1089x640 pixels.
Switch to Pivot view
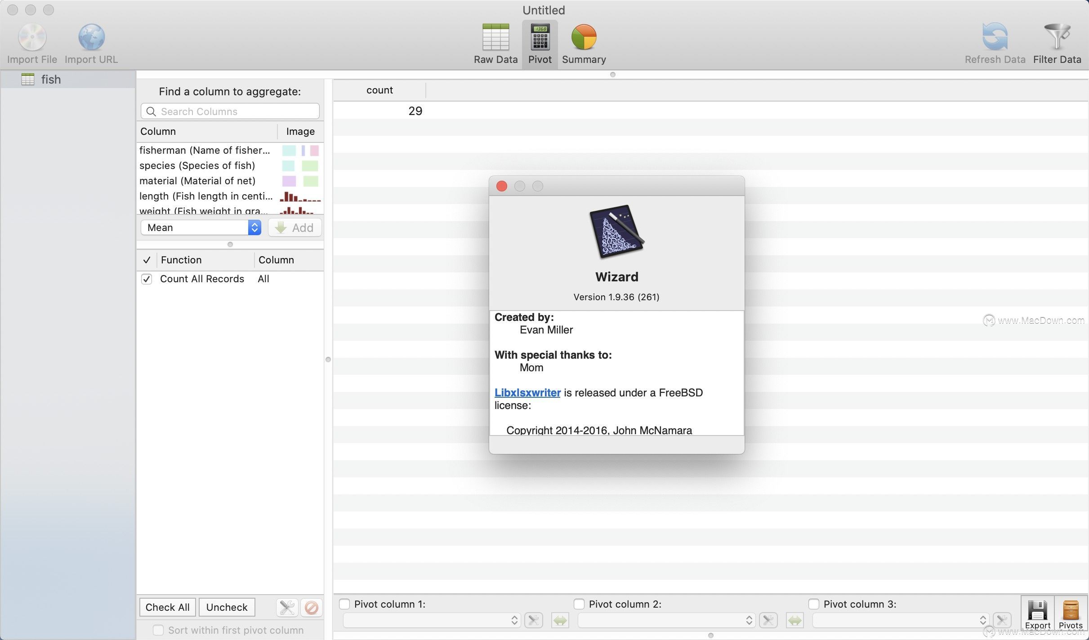coord(540,42)
